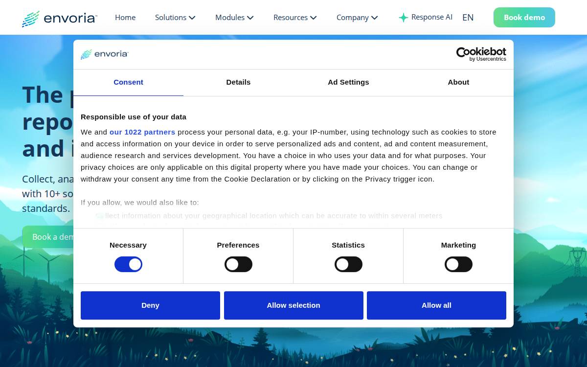Screen dimensions: 587x367
Task: Click the partly hidden Book a demo hero button
Action: coord(48,237)
